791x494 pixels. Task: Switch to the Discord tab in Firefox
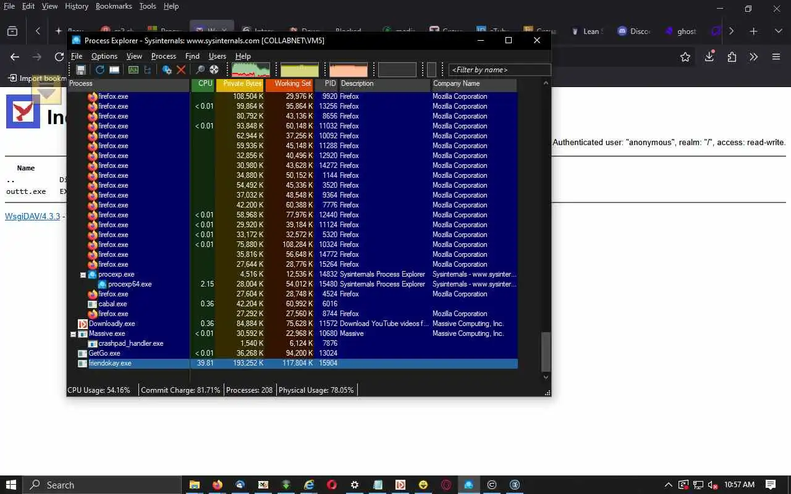click(x=633, y=31)
